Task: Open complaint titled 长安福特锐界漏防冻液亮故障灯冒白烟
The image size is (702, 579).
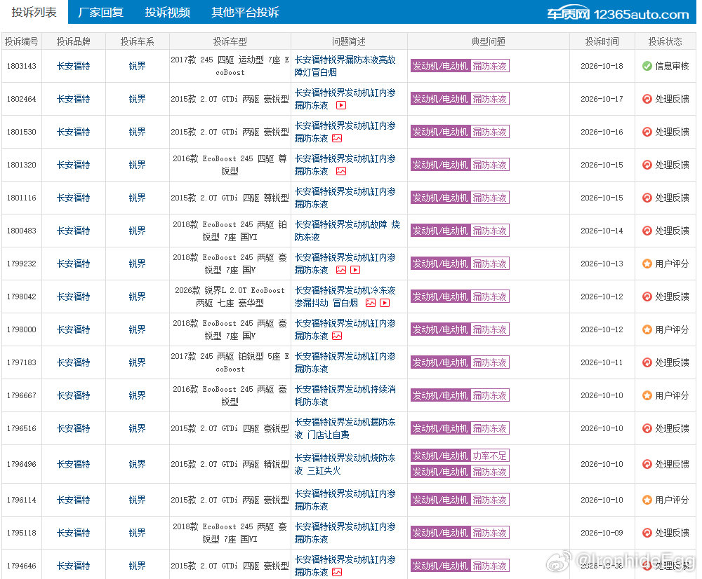Action: click(x=345, y=66)
